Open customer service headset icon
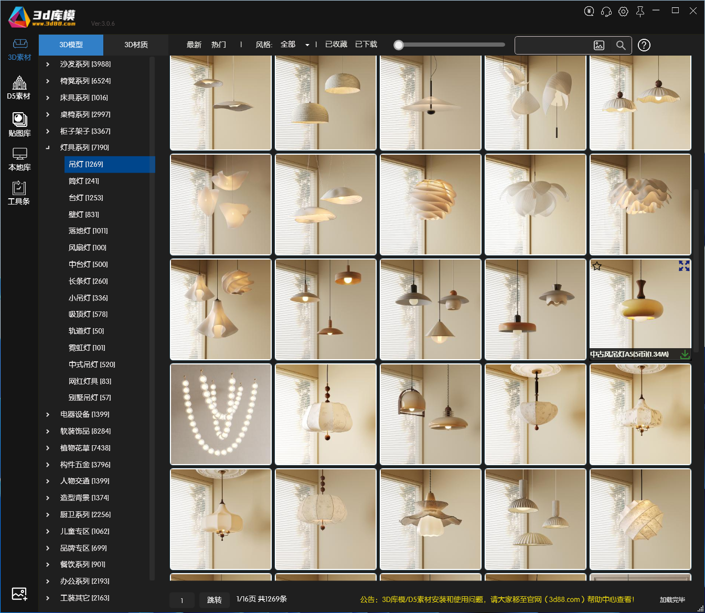The image size is (705, 613). tap(606, 11)
